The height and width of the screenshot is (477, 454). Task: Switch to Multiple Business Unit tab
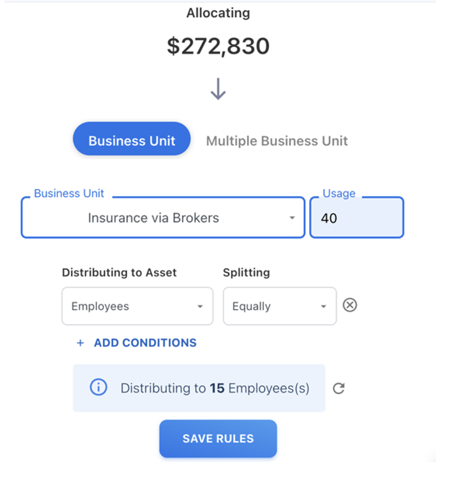point(277,141)
